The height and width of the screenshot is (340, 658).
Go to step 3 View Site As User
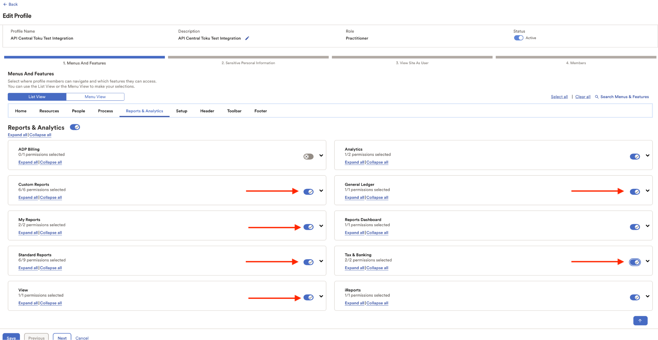(x=412, y=61)
